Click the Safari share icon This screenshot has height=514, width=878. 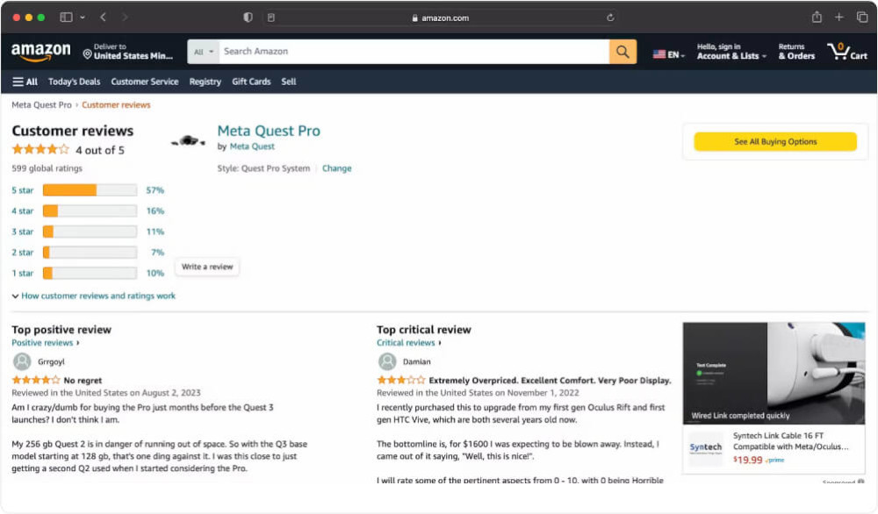(816, 17)
